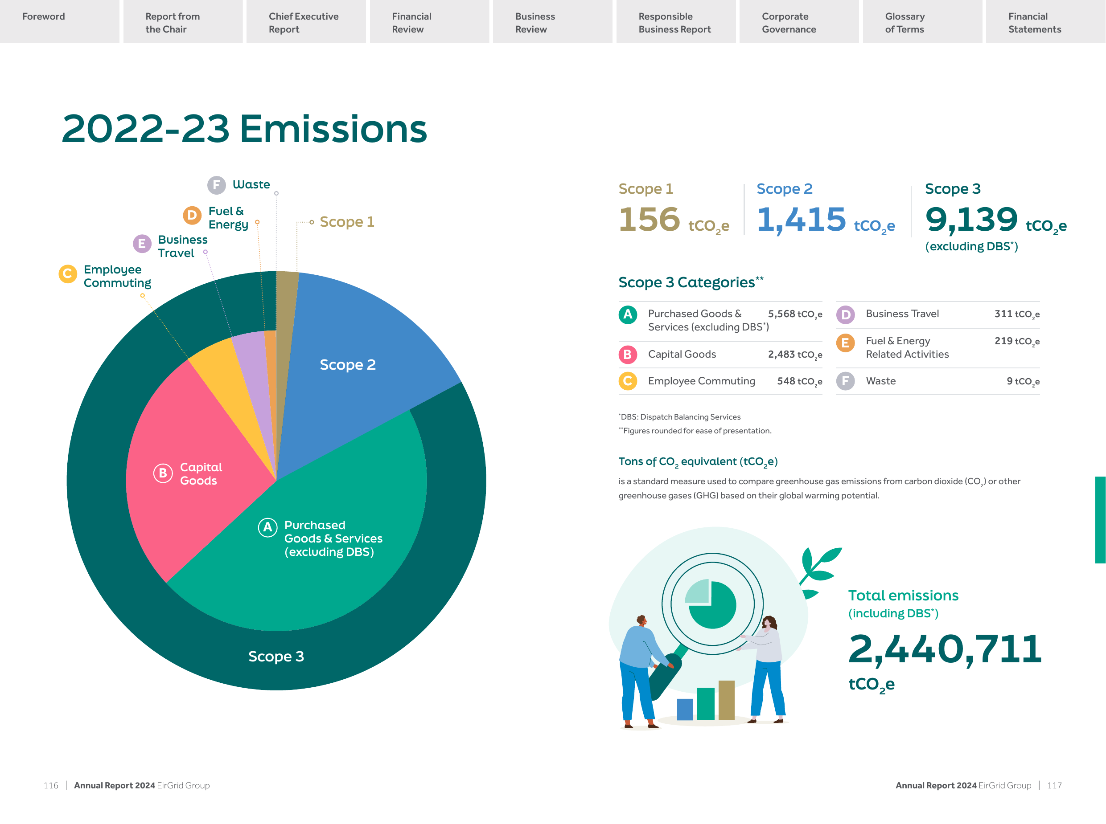The image size is (1106, 824).
Task: Click the grey F icon in the Waste row
Action: coord(846,382)
